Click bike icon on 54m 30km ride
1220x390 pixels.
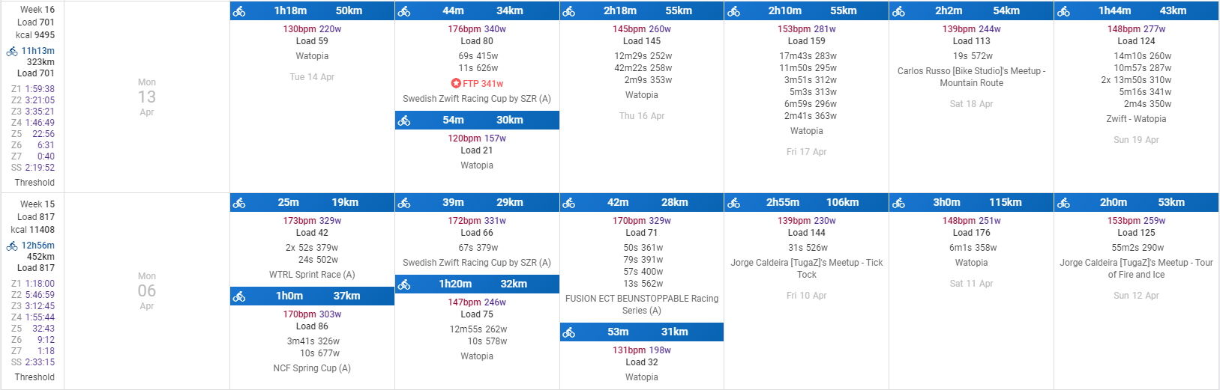coord(404,121)
